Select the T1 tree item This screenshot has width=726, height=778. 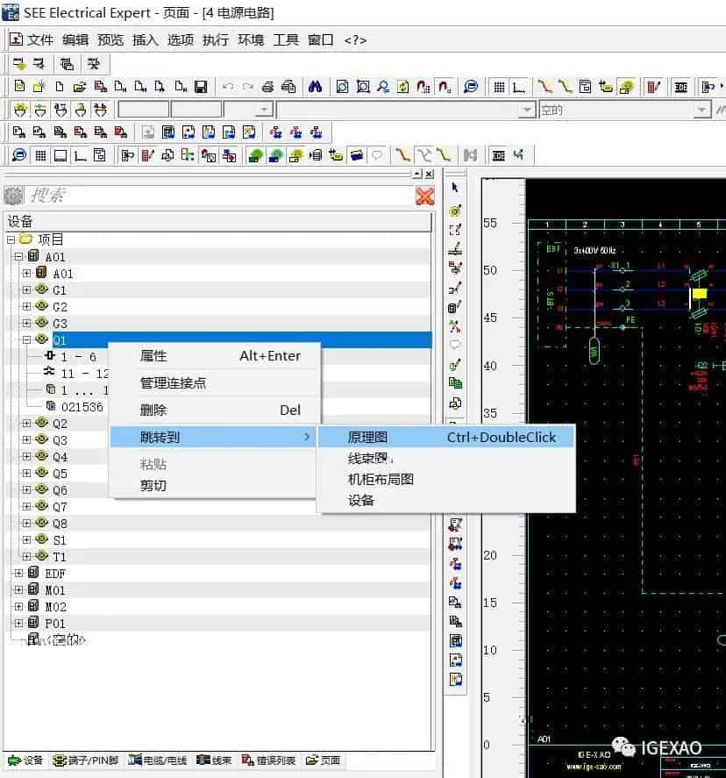pos(60,557)
